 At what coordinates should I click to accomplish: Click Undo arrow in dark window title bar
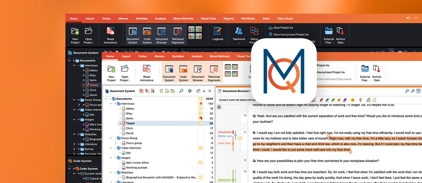408,18
